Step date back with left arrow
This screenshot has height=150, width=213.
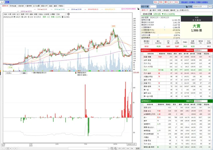point(205,7)
